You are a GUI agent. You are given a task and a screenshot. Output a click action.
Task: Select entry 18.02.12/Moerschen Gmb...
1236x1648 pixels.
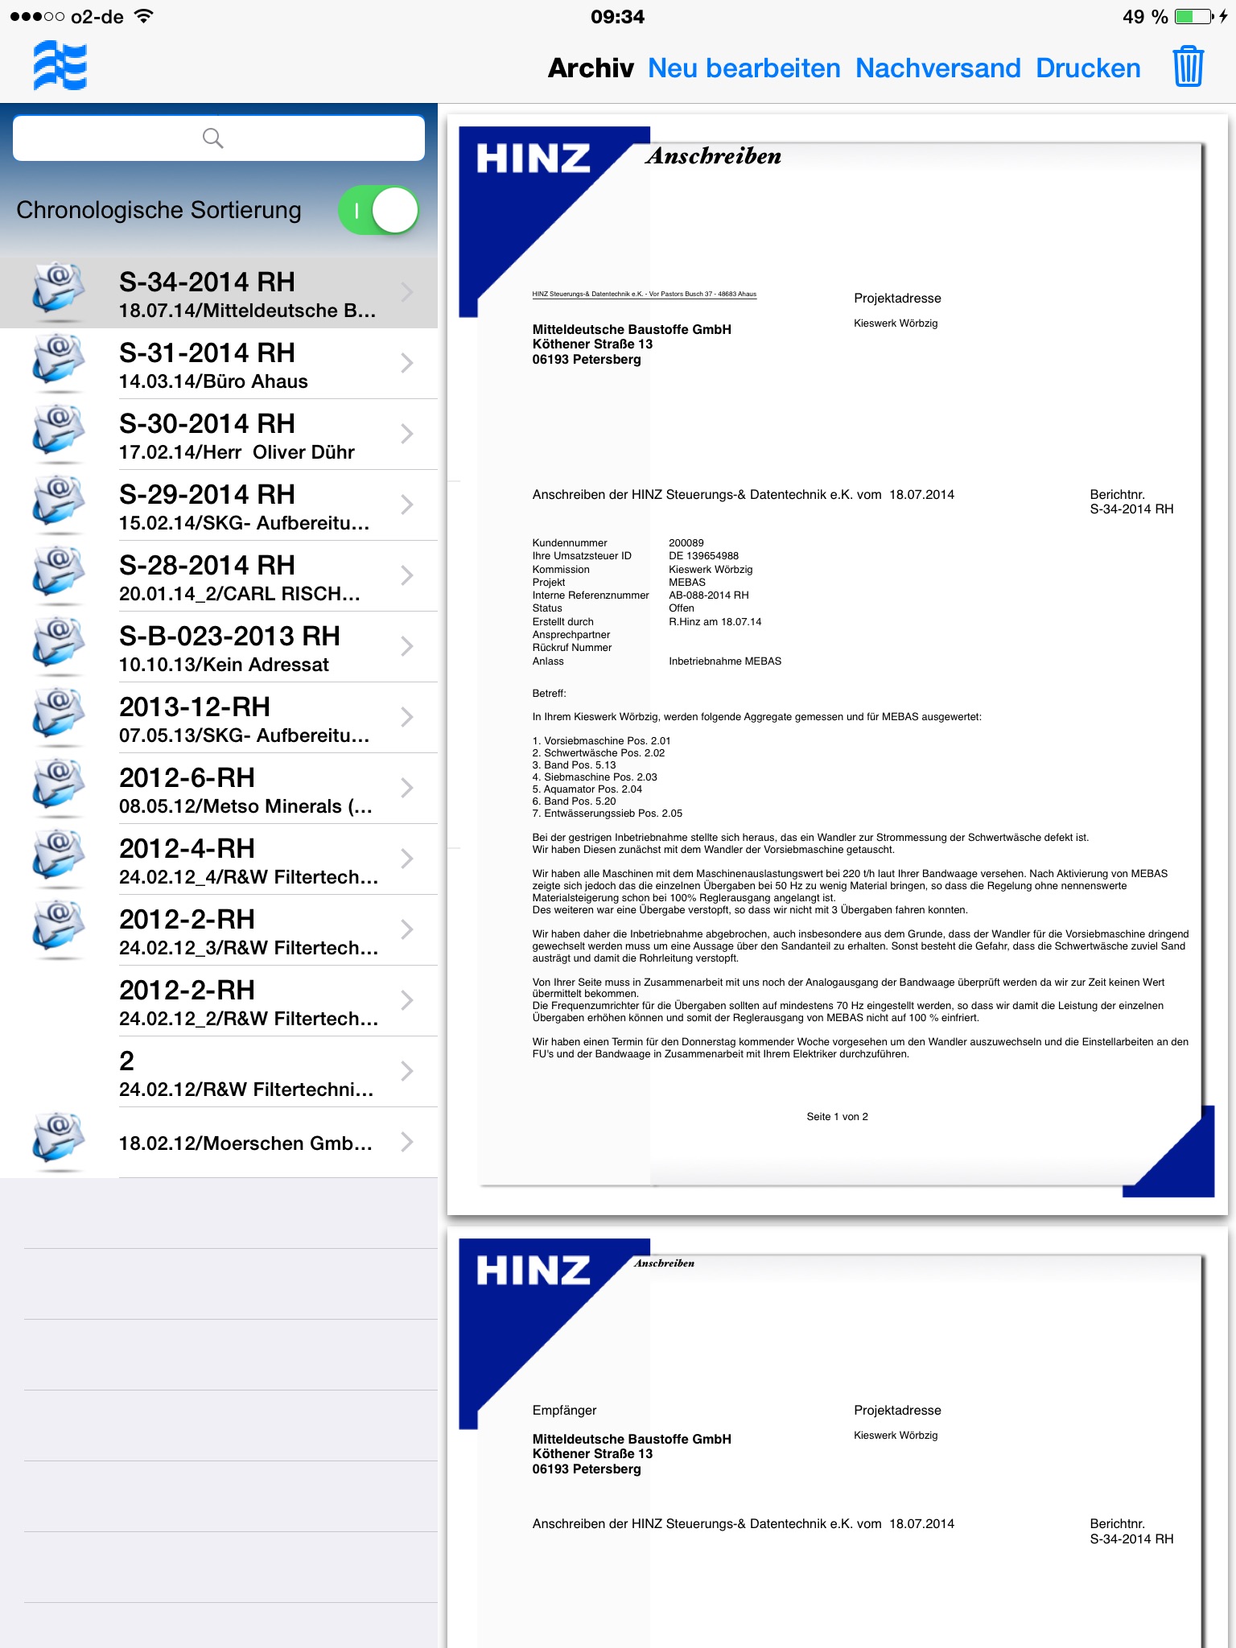tap(219, 1142)
